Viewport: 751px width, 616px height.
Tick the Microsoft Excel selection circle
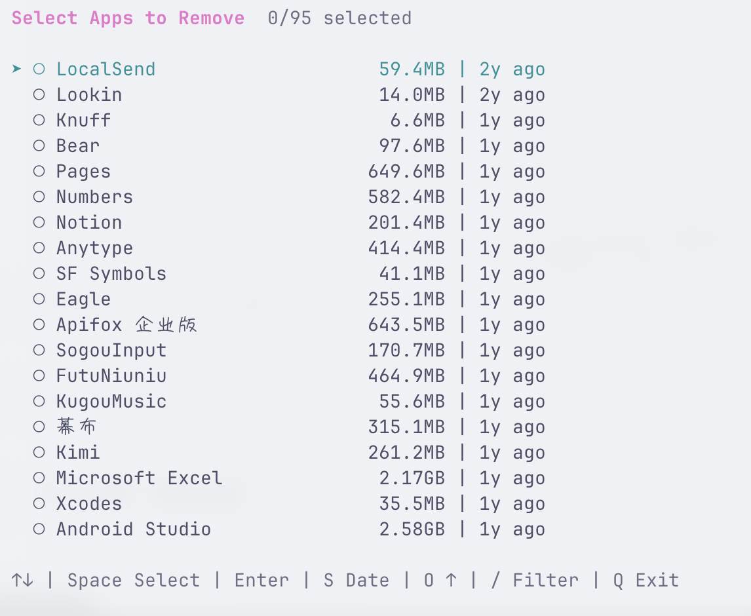pos(39,478)
